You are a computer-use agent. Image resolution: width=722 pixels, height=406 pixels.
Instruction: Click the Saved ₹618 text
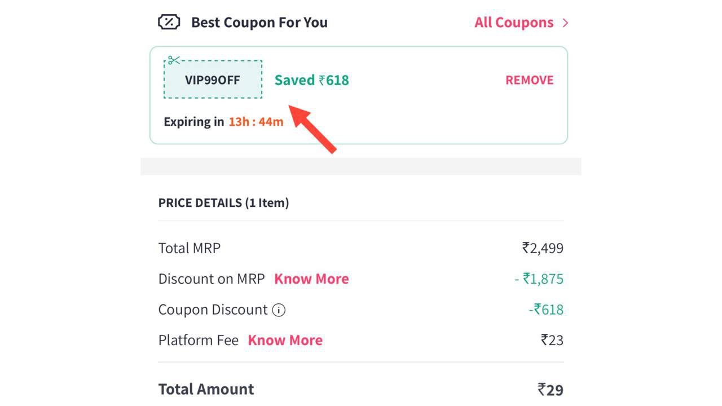click(312, 80)
